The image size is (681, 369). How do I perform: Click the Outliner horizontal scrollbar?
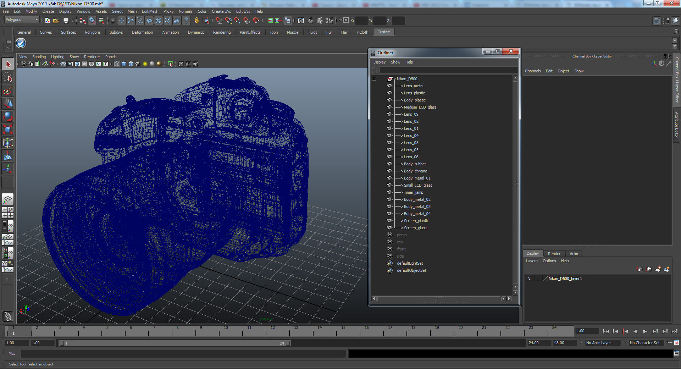(439, 299)
